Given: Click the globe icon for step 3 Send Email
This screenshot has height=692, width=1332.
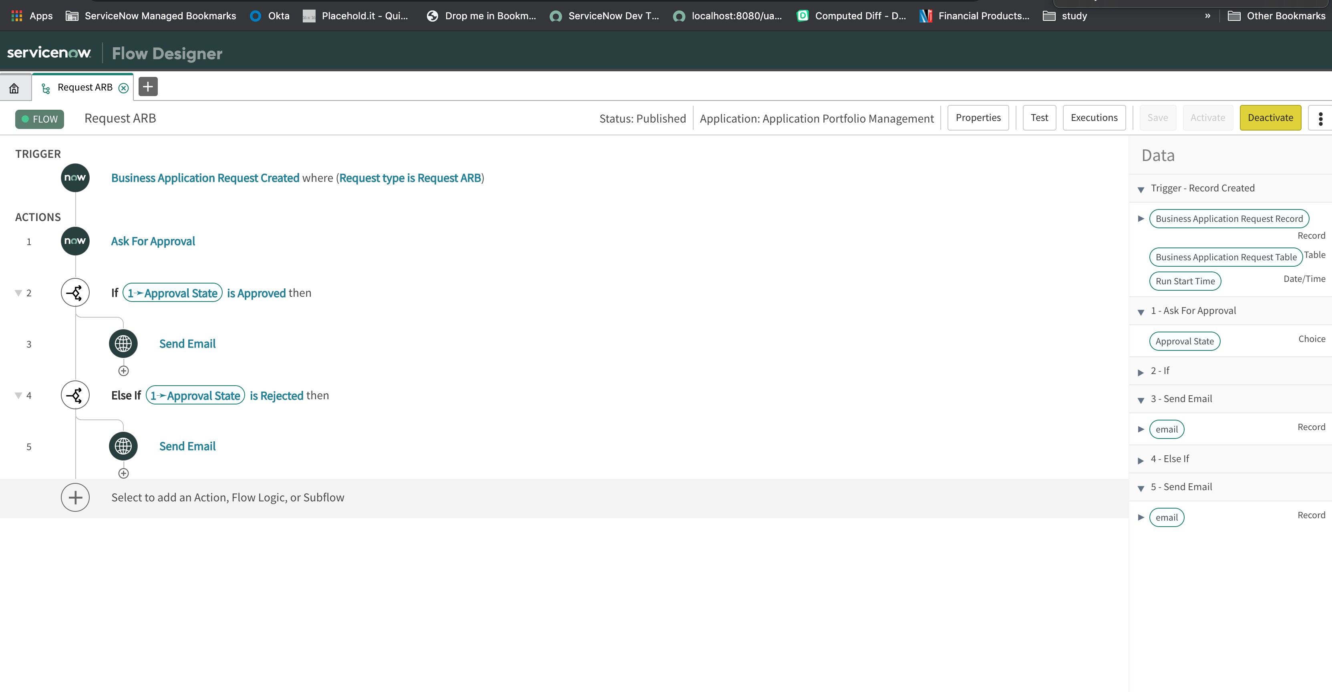Looking at the screenshot, I should tap(123, 344).
